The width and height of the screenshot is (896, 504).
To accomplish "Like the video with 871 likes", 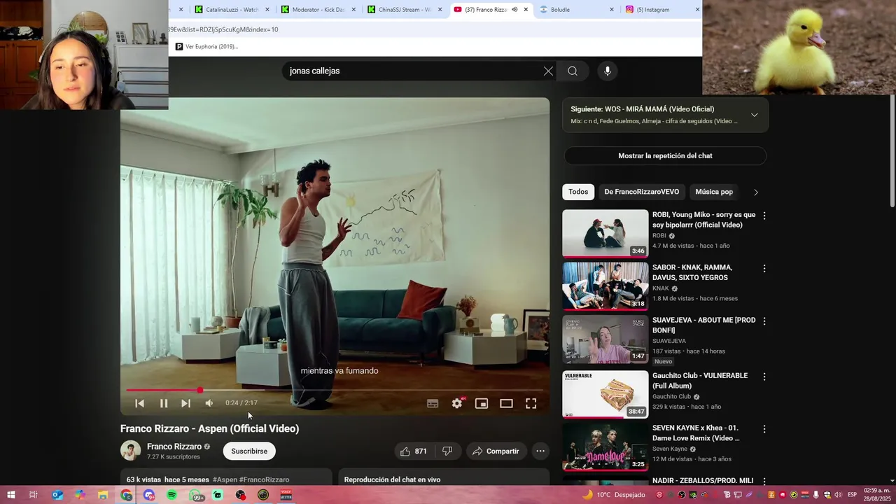I will point(414,451).
